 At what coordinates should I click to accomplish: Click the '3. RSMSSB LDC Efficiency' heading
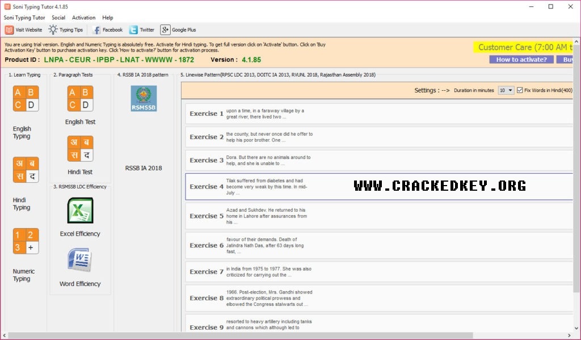(x=80, y=187)
